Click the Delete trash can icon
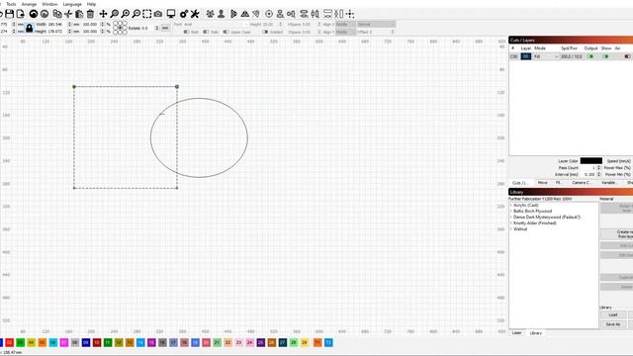The image size is (633, 356). coord(90,14)
